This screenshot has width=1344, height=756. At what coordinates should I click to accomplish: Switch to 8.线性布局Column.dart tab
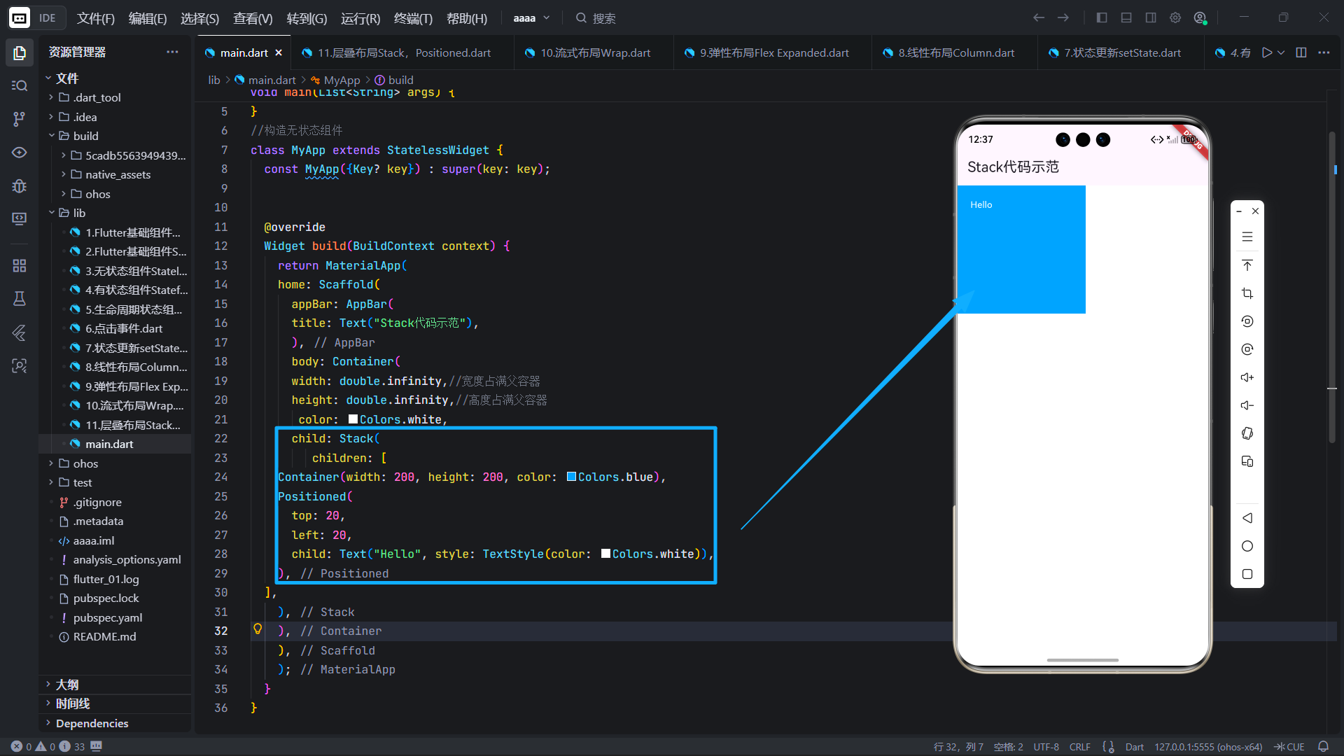pyautogui.click(x=955, y=52)
